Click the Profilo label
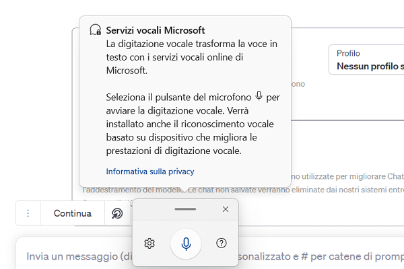Viewport: 404px width, 269px height. (x=349, y=53)
